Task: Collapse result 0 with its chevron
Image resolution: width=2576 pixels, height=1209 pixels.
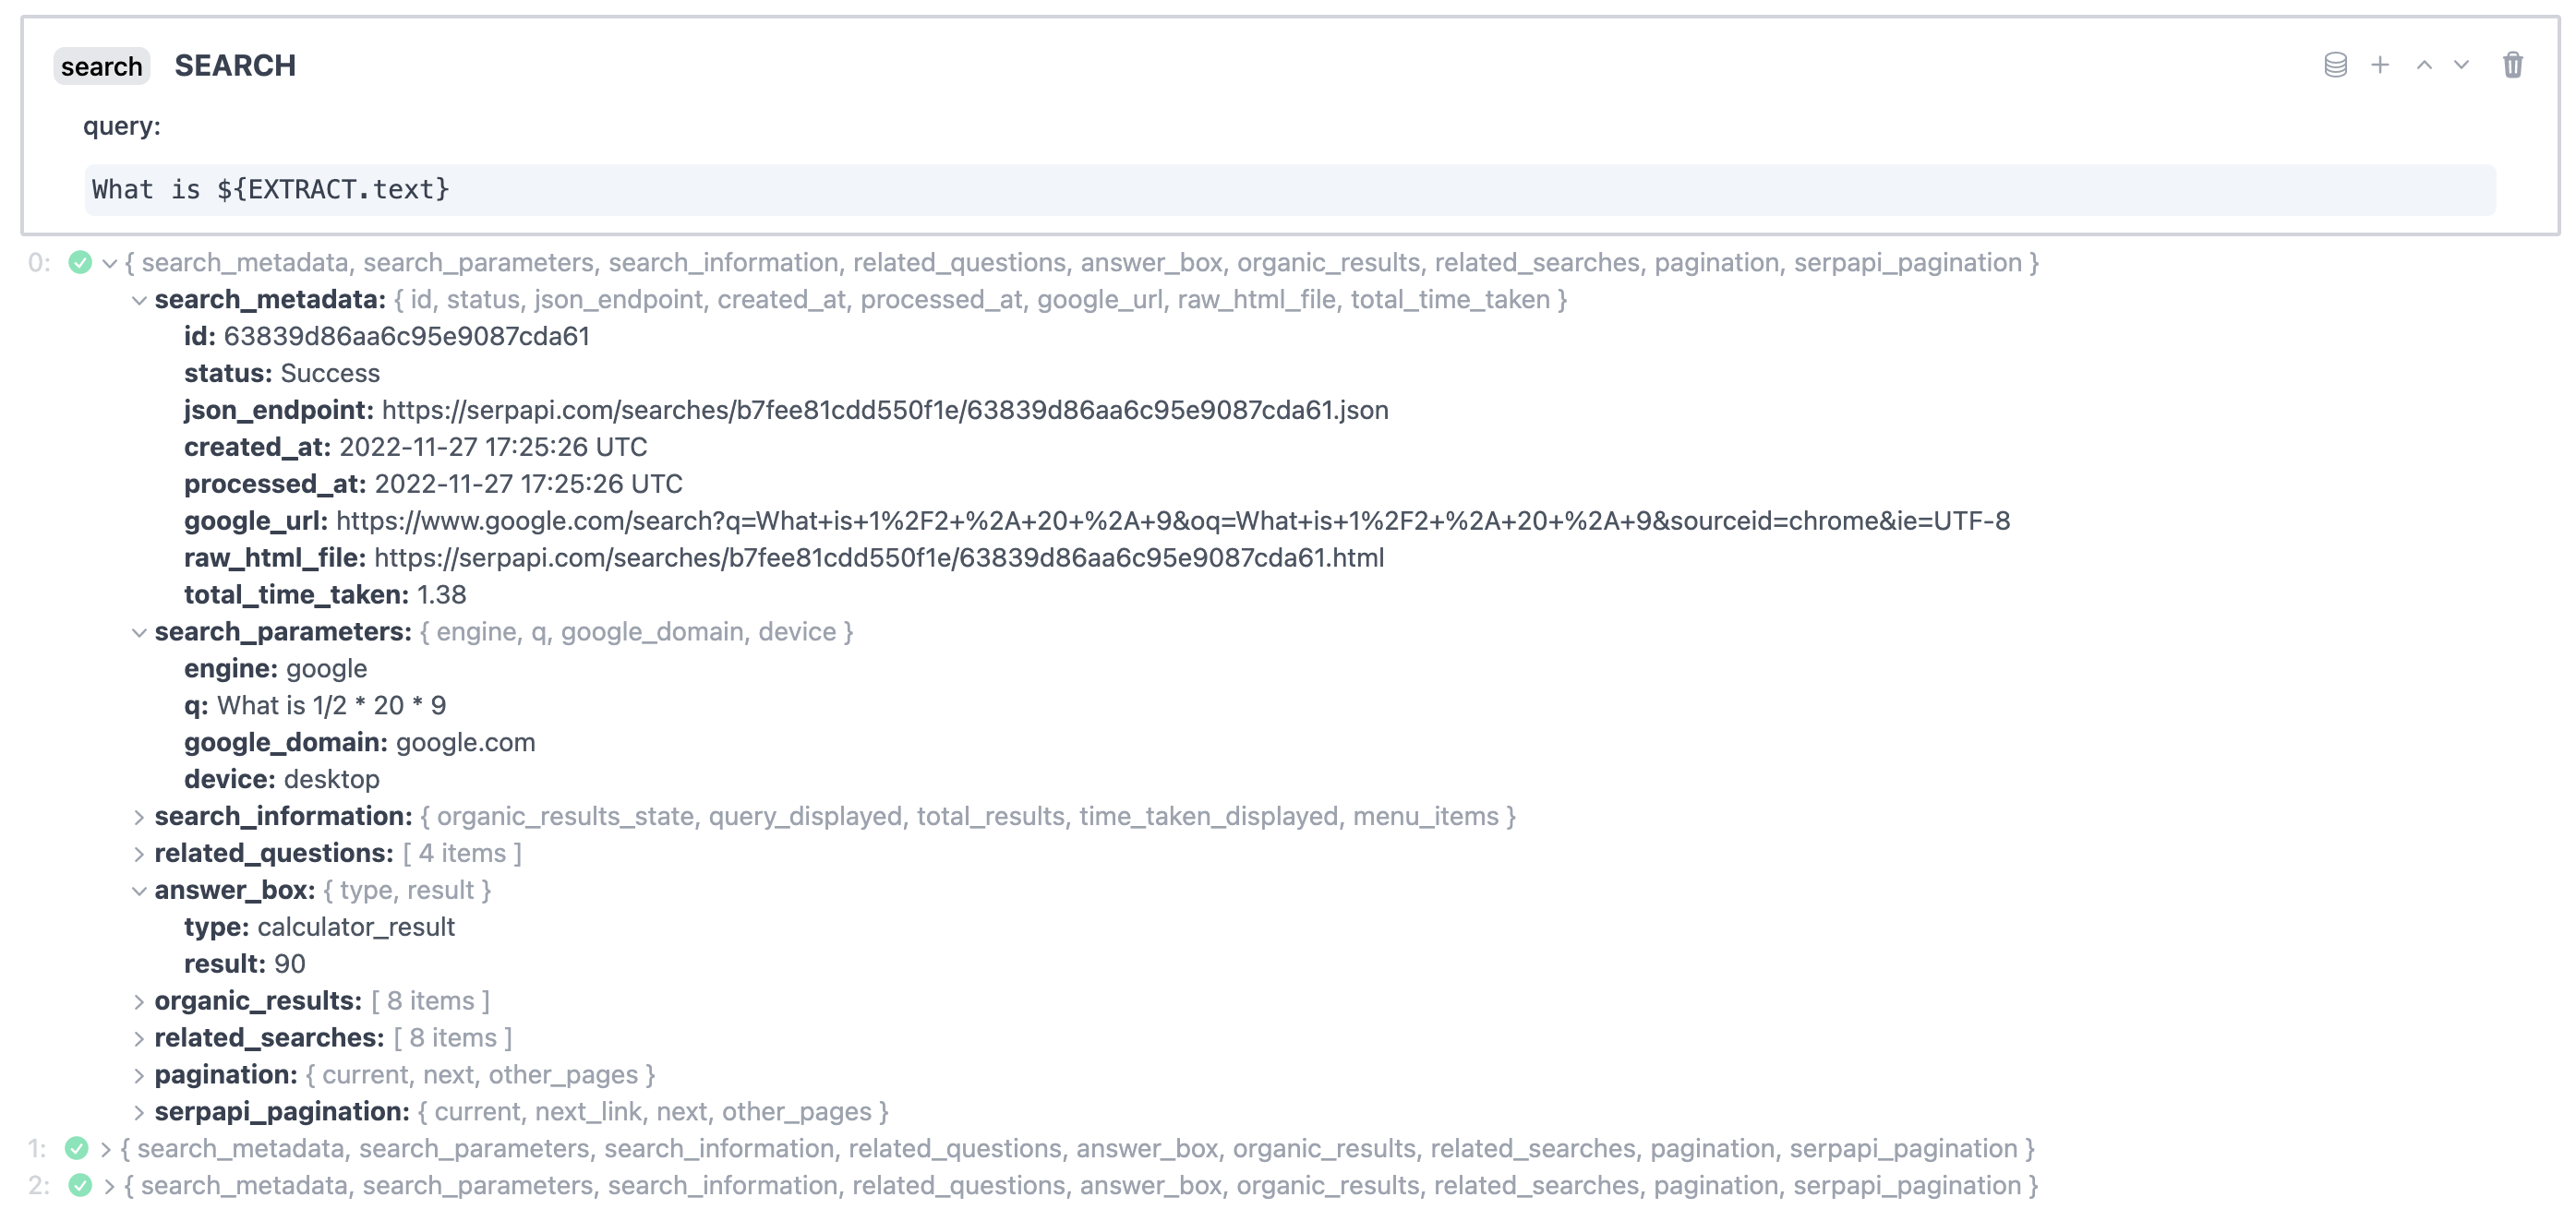Action: (110, 264)
